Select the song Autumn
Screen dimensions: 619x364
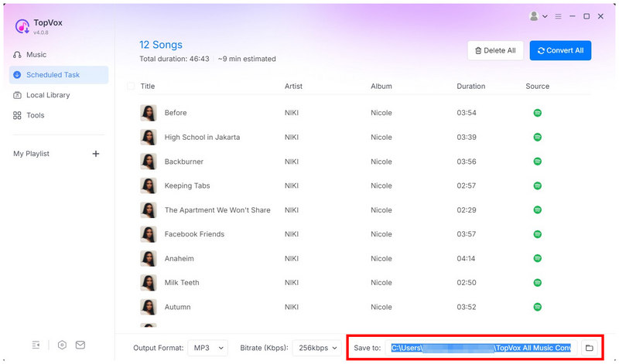point(178,308)
